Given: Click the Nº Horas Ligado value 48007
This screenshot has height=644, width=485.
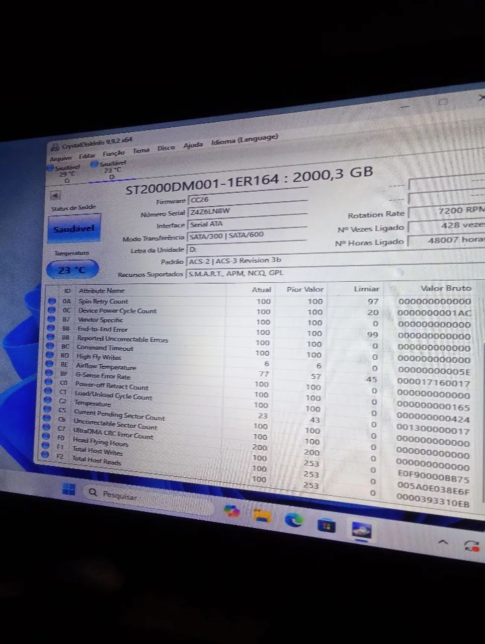Looking at the screenshot, I should 447,240.
